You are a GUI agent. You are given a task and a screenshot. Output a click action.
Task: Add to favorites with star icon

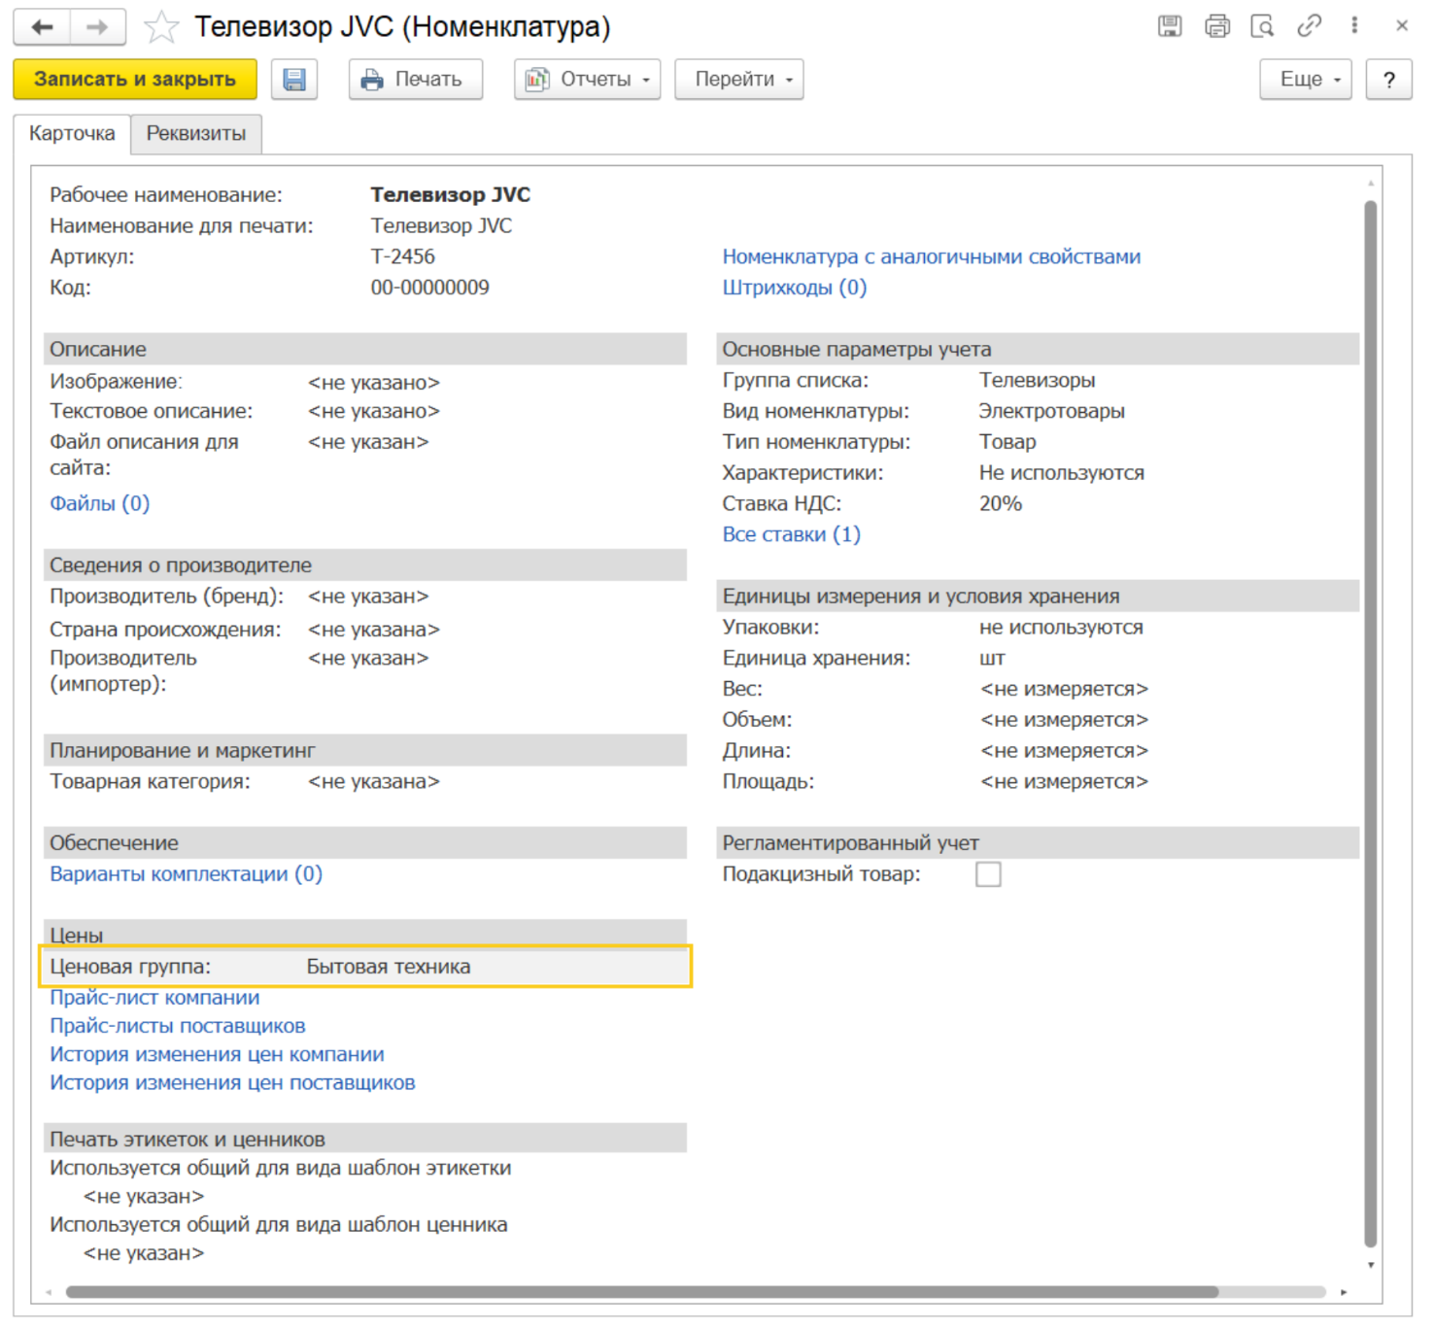(x=160, y=27)
